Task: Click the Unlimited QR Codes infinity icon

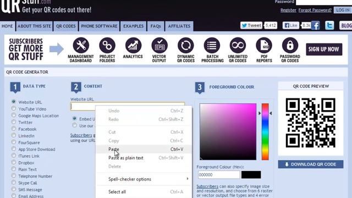Action: (x=238, y=46)
